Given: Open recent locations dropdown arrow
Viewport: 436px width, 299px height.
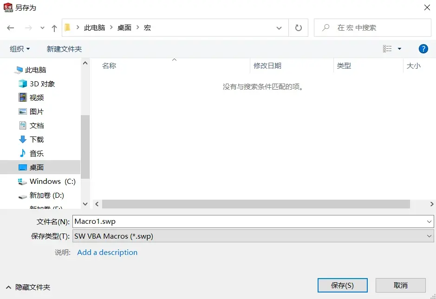Looking at the screenshot, I should tap(42, 28).
